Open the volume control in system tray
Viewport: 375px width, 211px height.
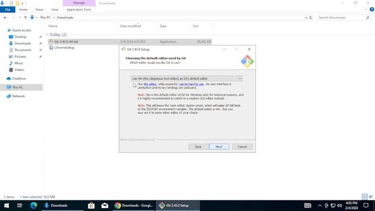[x=339, y=206]
